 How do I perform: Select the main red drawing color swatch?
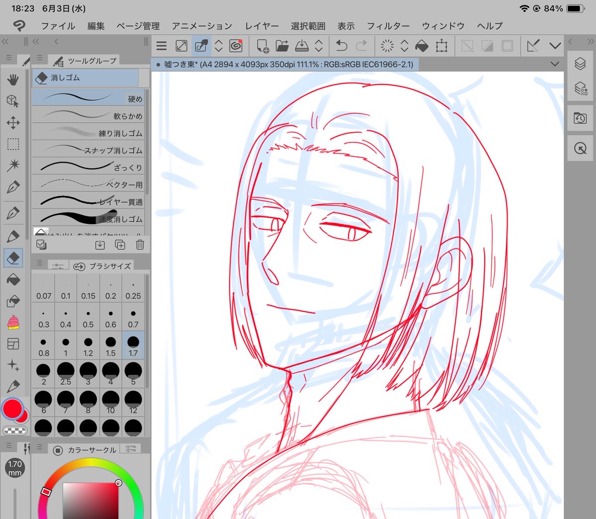[x=12, y=409]
